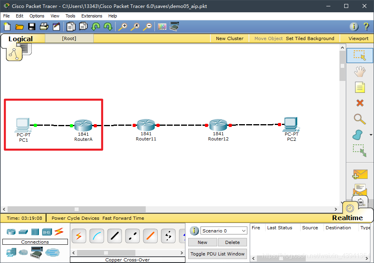Undo with the left green arrow
Image resolution: width=374 pixels, height=263 pixels.
tap(96, 27)
